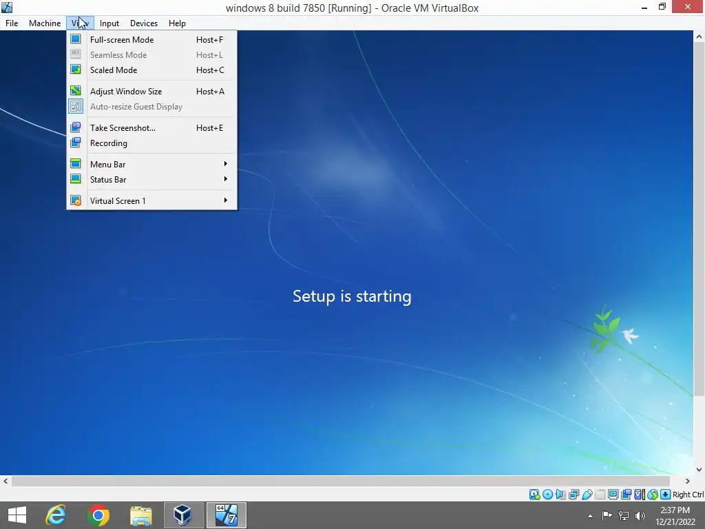Click the Host+F shortcut text

coord(209,39)
